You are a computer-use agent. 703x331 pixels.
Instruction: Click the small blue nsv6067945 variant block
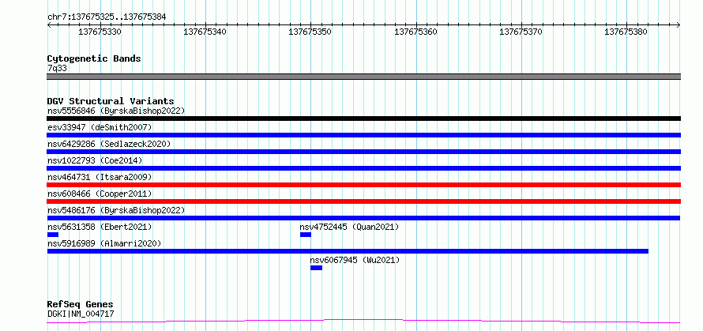pos(316,268)
